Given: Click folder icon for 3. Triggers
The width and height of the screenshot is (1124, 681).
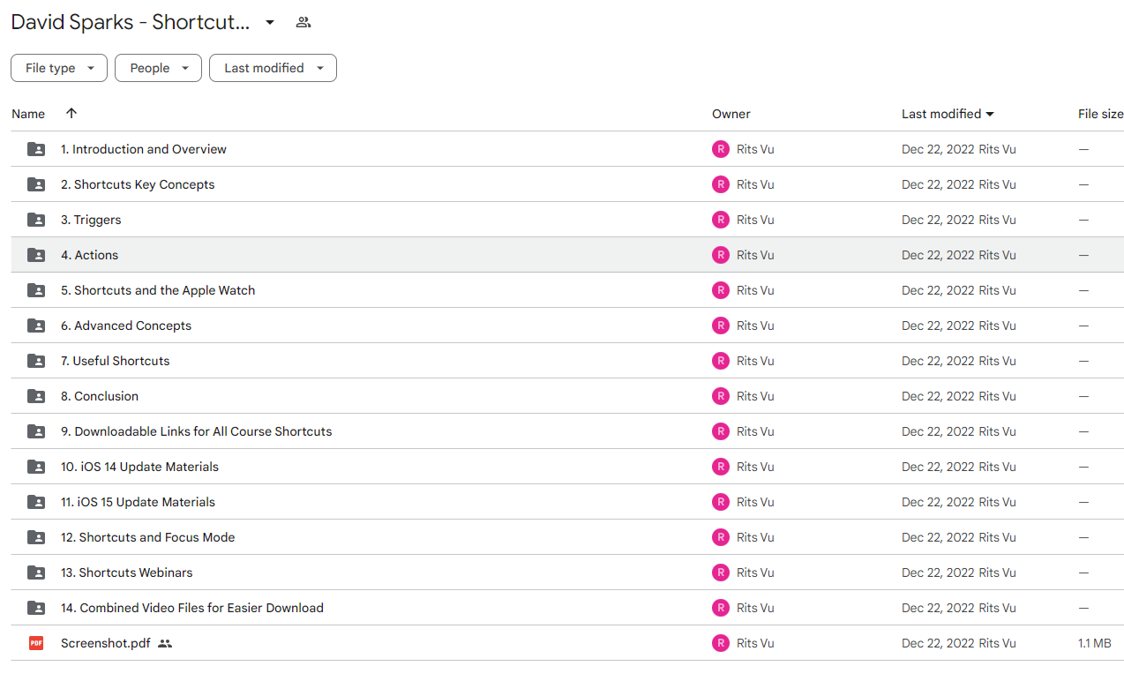Looking at the screenshot, I should [x=36, y=220].
